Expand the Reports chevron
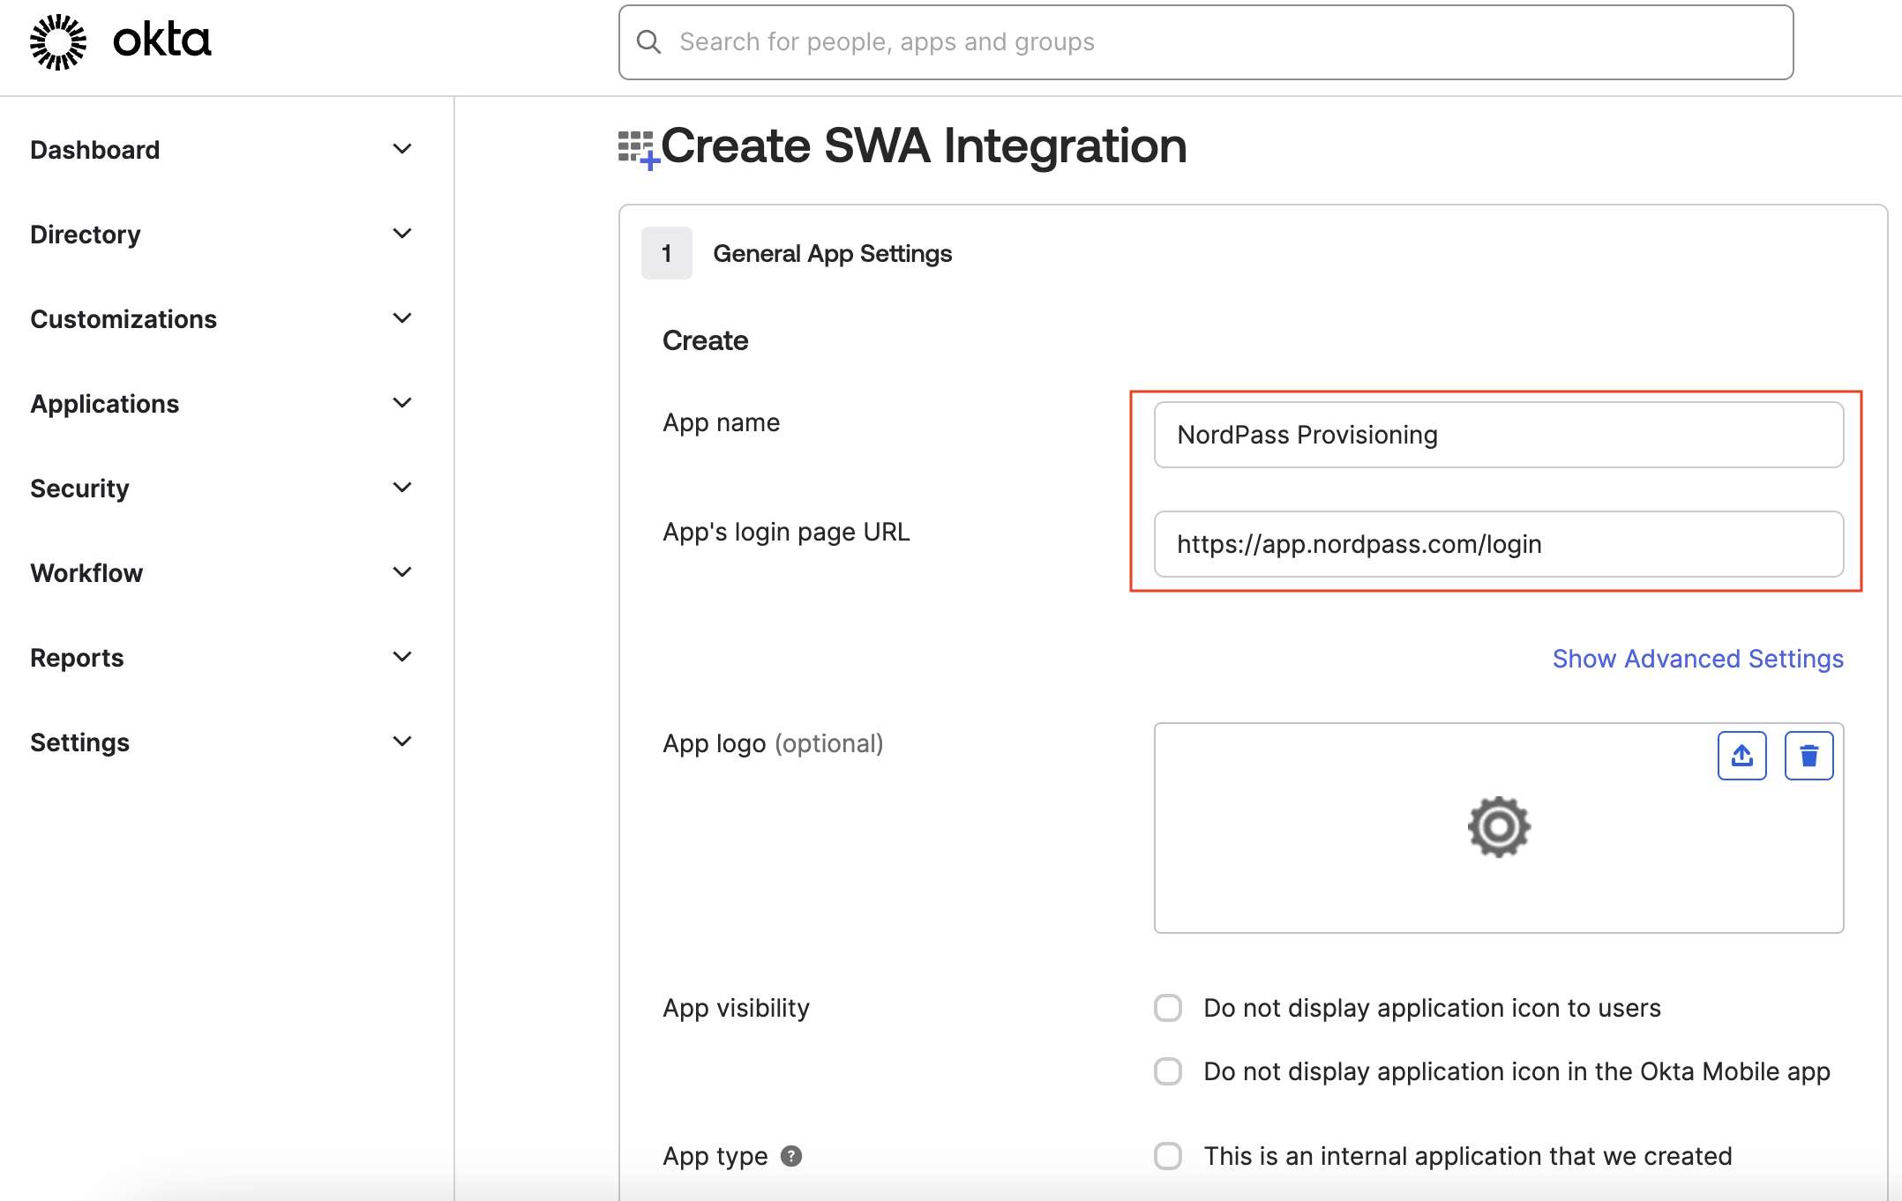 click(x=402, y=657)
